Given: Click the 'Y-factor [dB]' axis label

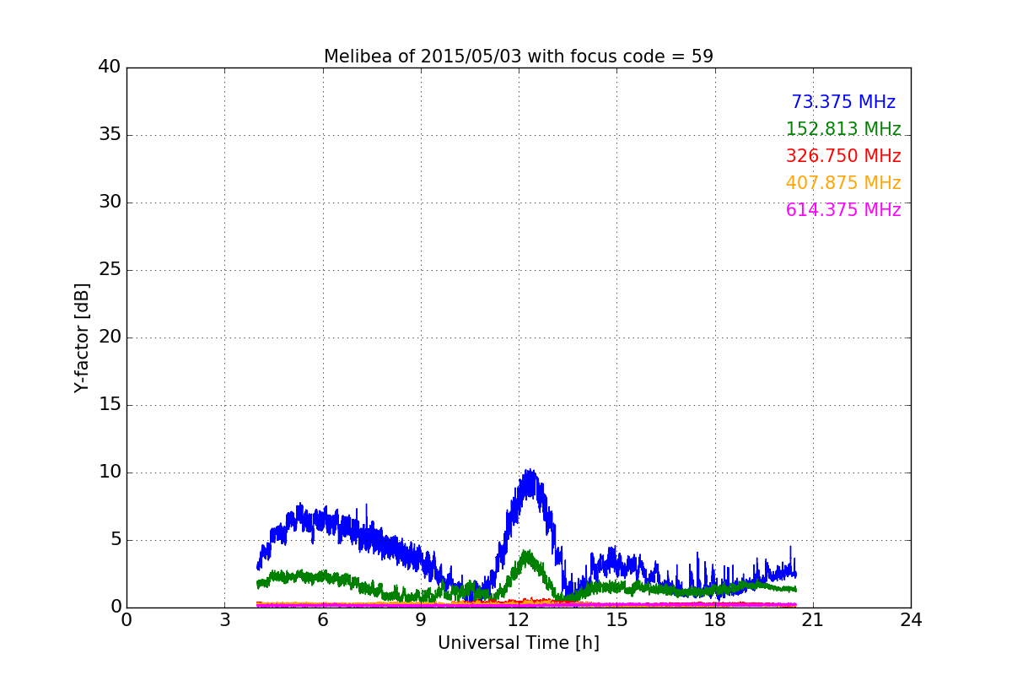Looking at the screenshot, I should 82,337.
